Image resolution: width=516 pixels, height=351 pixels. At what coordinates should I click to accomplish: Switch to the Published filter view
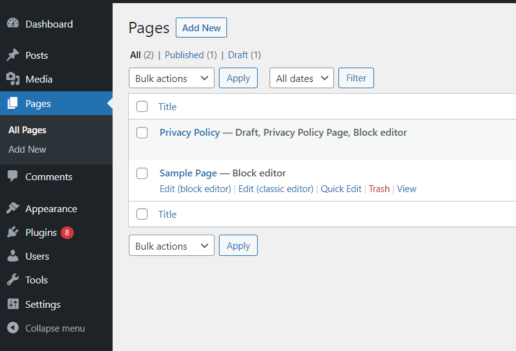click(x=191, y=55)
